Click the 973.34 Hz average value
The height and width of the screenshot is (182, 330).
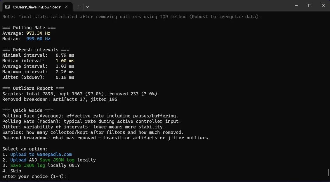pyautogui.click(x=38, y=33)
